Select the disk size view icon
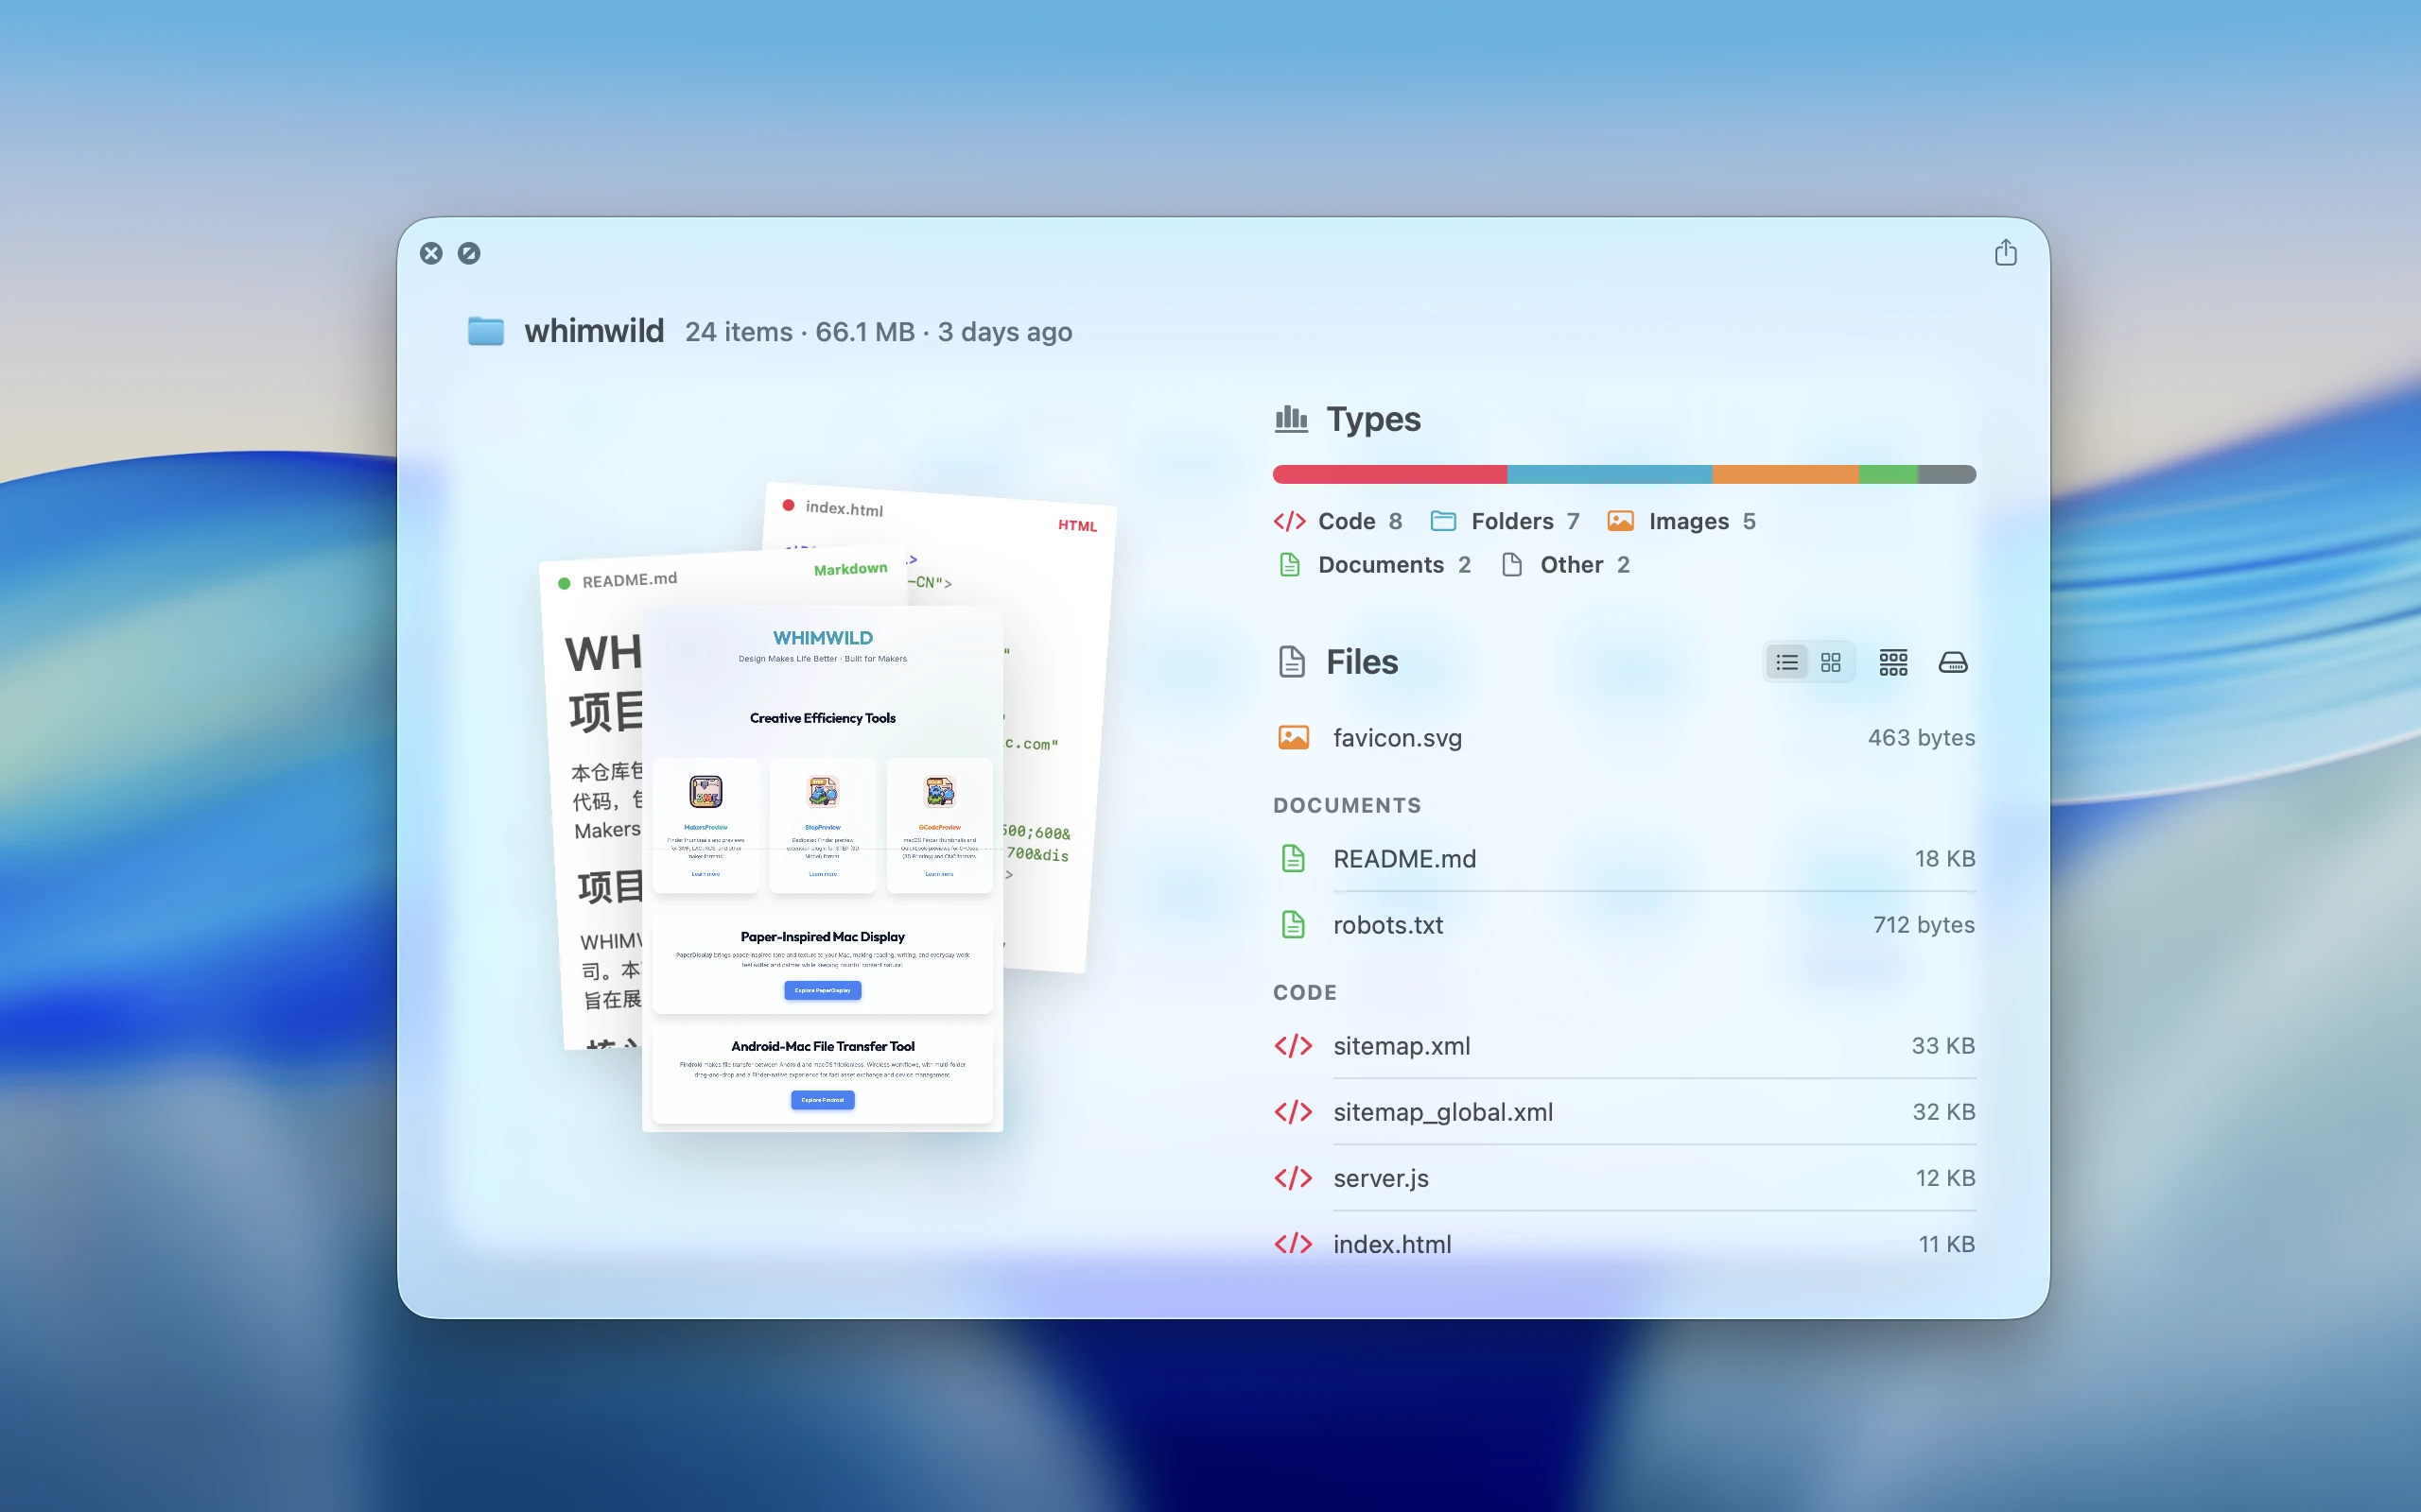The width and height of the screenshot is (2421, 1512). (x=1953, y=662)
